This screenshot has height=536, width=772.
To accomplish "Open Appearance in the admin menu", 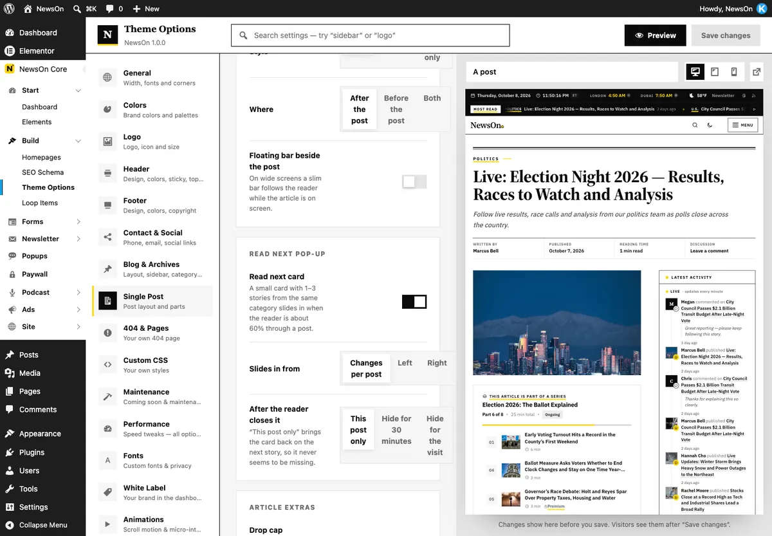I will (42, 434).
